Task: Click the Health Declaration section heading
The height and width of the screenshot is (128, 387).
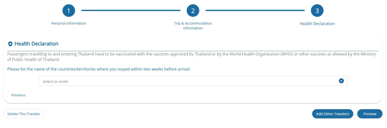Action: [x=37, y=44]
